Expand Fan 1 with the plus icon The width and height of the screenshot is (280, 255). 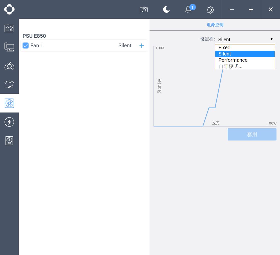(x=142, y=45)
